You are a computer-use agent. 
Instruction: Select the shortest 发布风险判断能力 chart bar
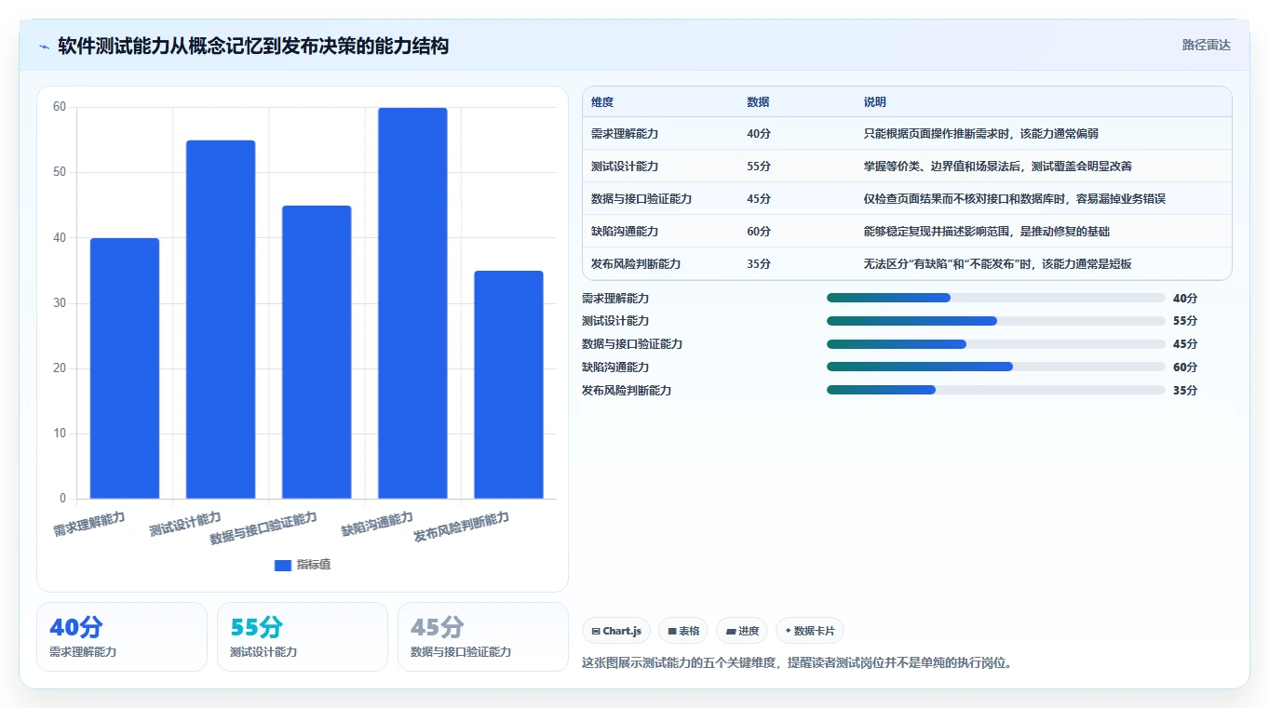tap(508, 384)
